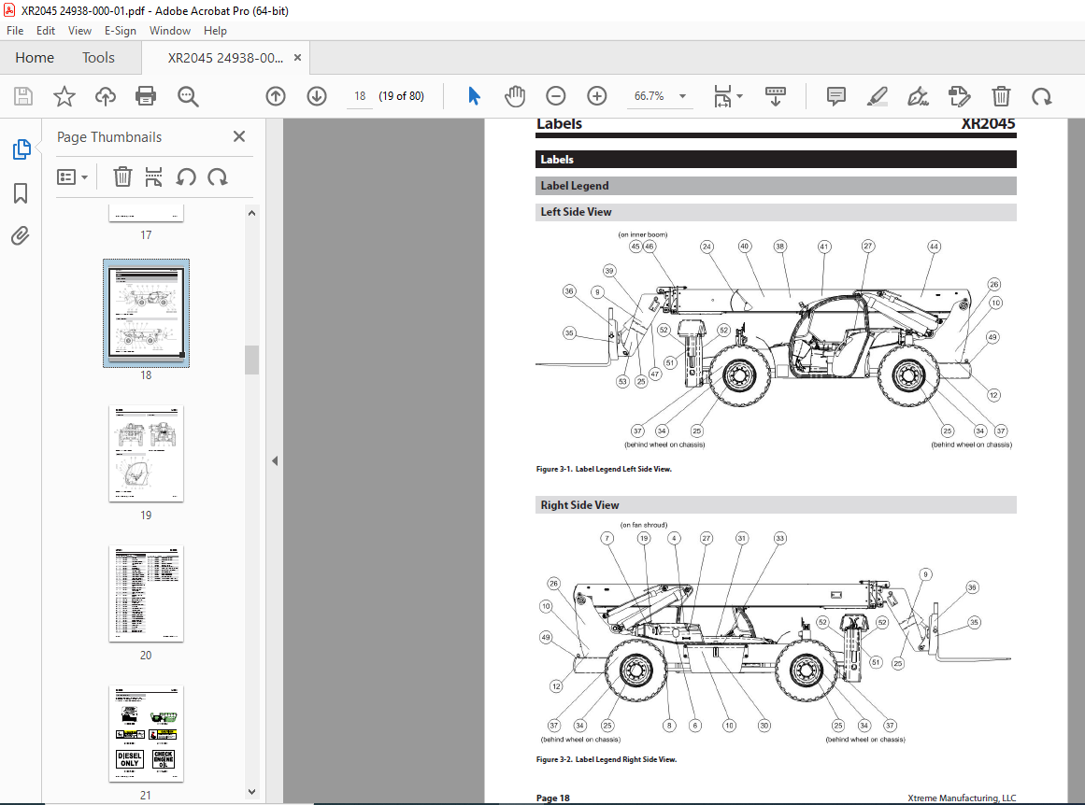Open the Sign document tool

(919, 96)
